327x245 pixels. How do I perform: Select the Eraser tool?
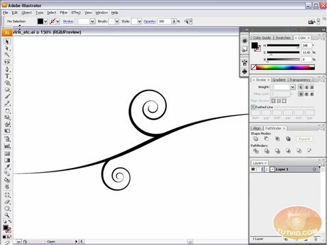click(7, 202)
